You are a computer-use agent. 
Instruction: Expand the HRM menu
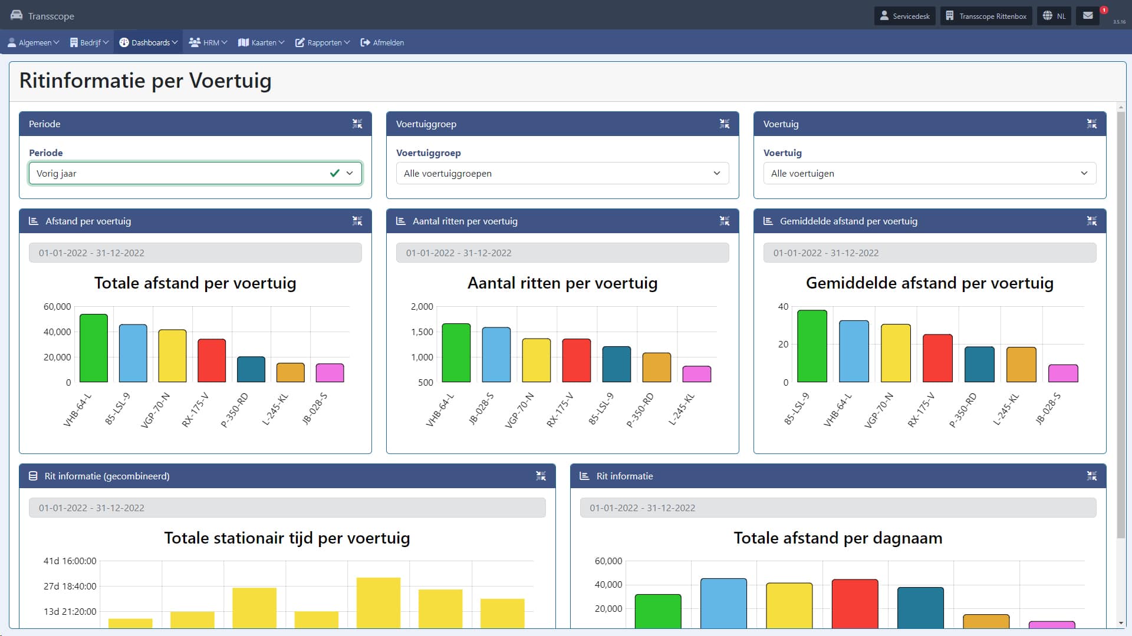tap(208, 42)
